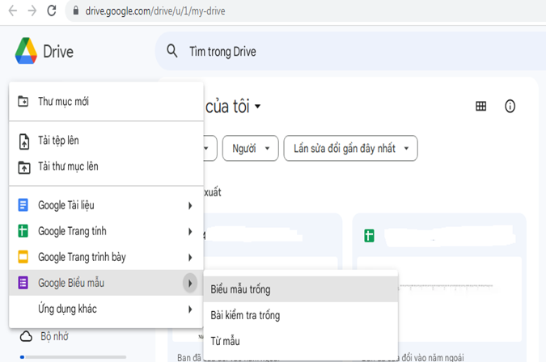Click the search magnifier icon
The image size is (546, 362).
tap(172, 51)
